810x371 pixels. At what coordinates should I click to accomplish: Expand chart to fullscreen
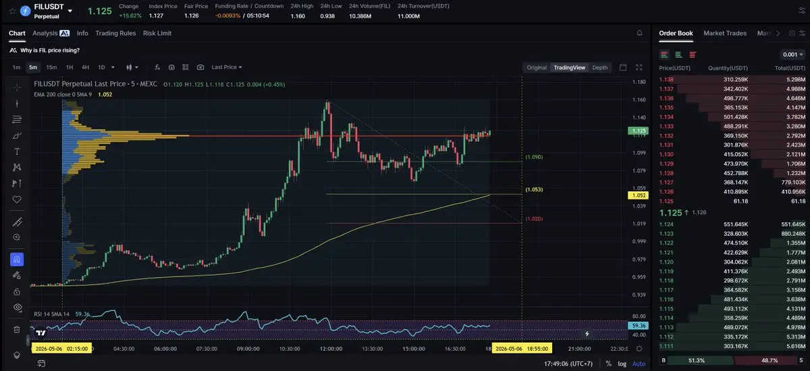pos(639,68)
